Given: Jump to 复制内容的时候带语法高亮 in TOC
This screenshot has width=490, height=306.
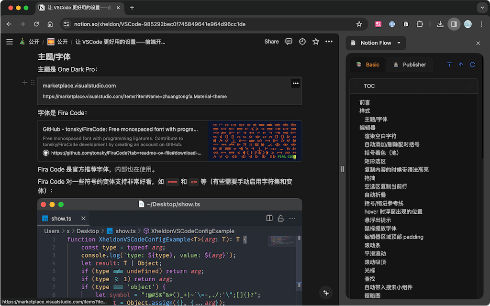Looking at the screenshot, I should [396, 170].
